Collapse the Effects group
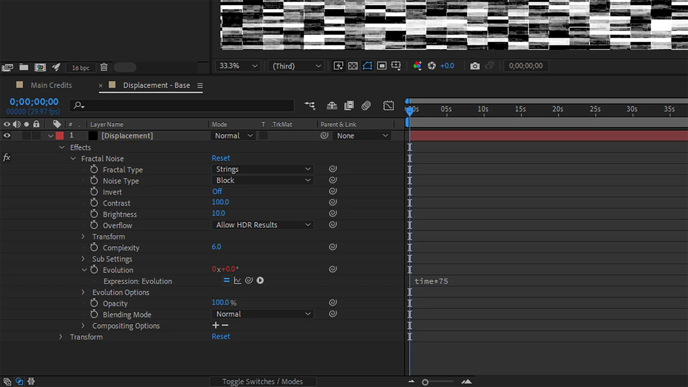This screenshot has width=688, height=387. click(x=62, y=147)
